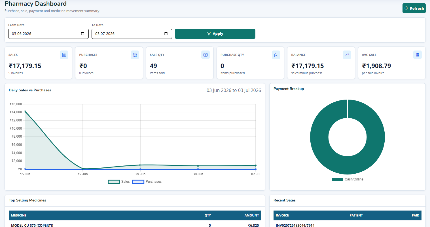
Task: Click the PAID column header
Action: click(x=416, y=215)
